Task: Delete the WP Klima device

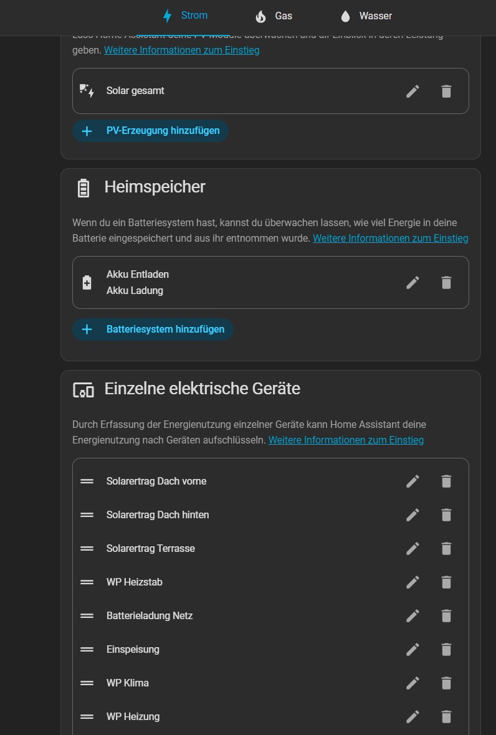Action: coord(446,683)
